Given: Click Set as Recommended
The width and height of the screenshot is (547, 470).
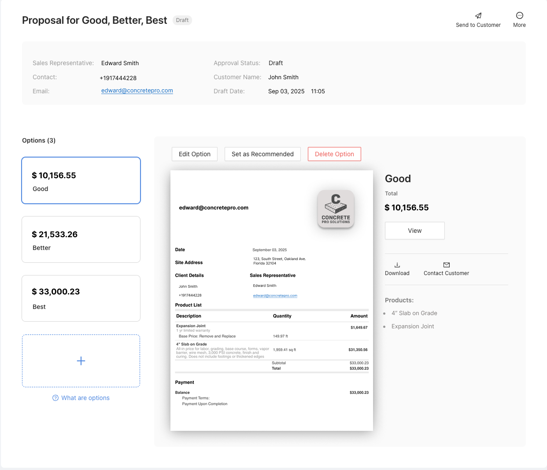Looking at the screenshot, I should pyautogui.click(x=262, y=154).
